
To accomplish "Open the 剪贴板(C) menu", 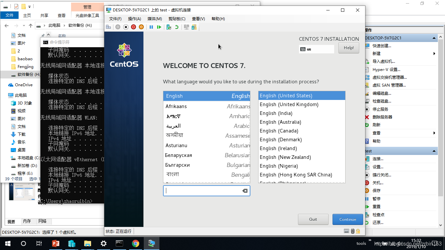I will click(177, 19).
